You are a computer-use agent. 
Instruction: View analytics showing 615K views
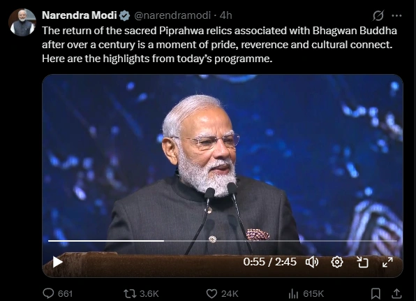[306, 293]
